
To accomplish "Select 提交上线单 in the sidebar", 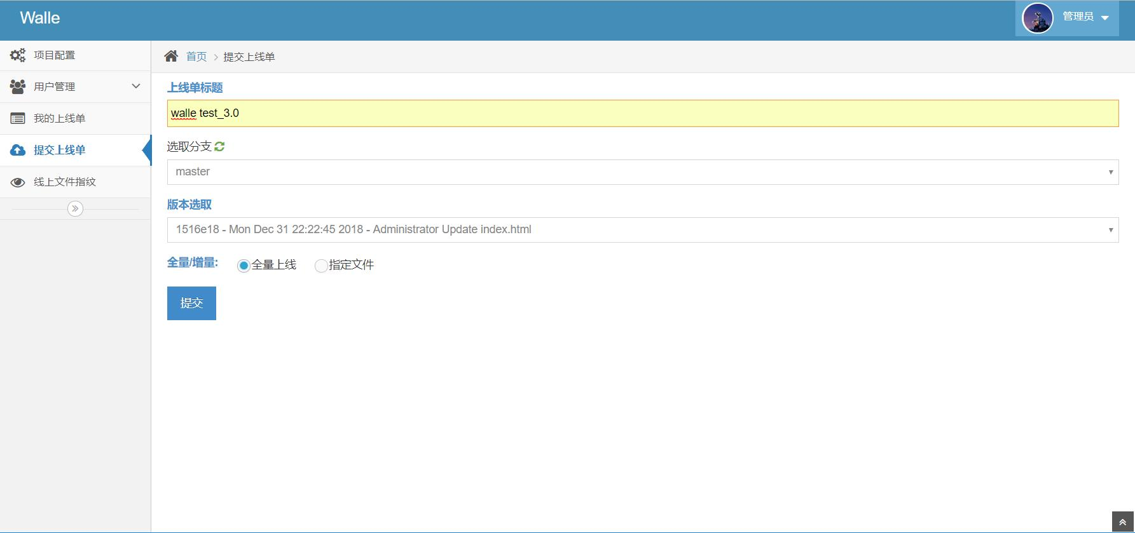I will click(x=75, y=150).
